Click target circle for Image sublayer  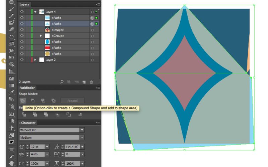[x=92, y=30]
